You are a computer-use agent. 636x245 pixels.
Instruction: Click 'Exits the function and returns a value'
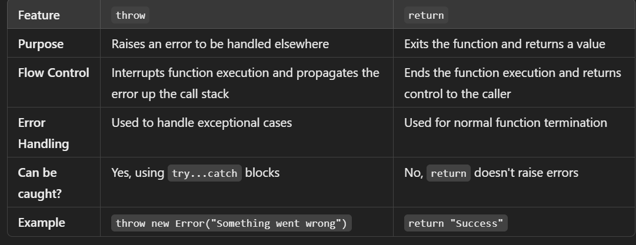(x=505, y=44)
